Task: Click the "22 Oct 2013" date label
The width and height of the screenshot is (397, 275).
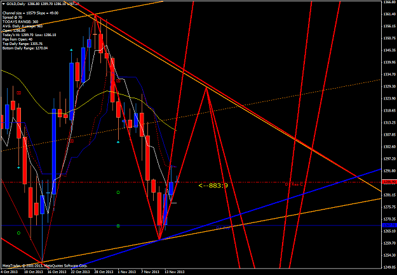Action: coord(81,272)
